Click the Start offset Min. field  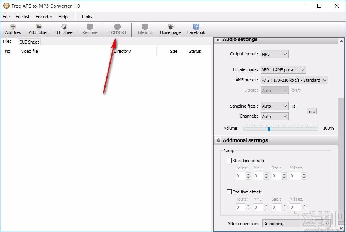258,176
